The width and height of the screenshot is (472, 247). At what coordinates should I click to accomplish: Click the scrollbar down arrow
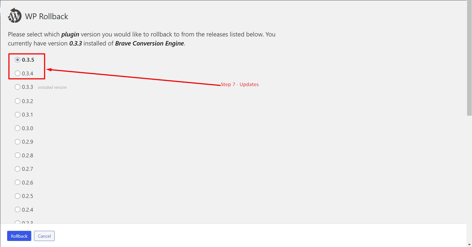469,245
